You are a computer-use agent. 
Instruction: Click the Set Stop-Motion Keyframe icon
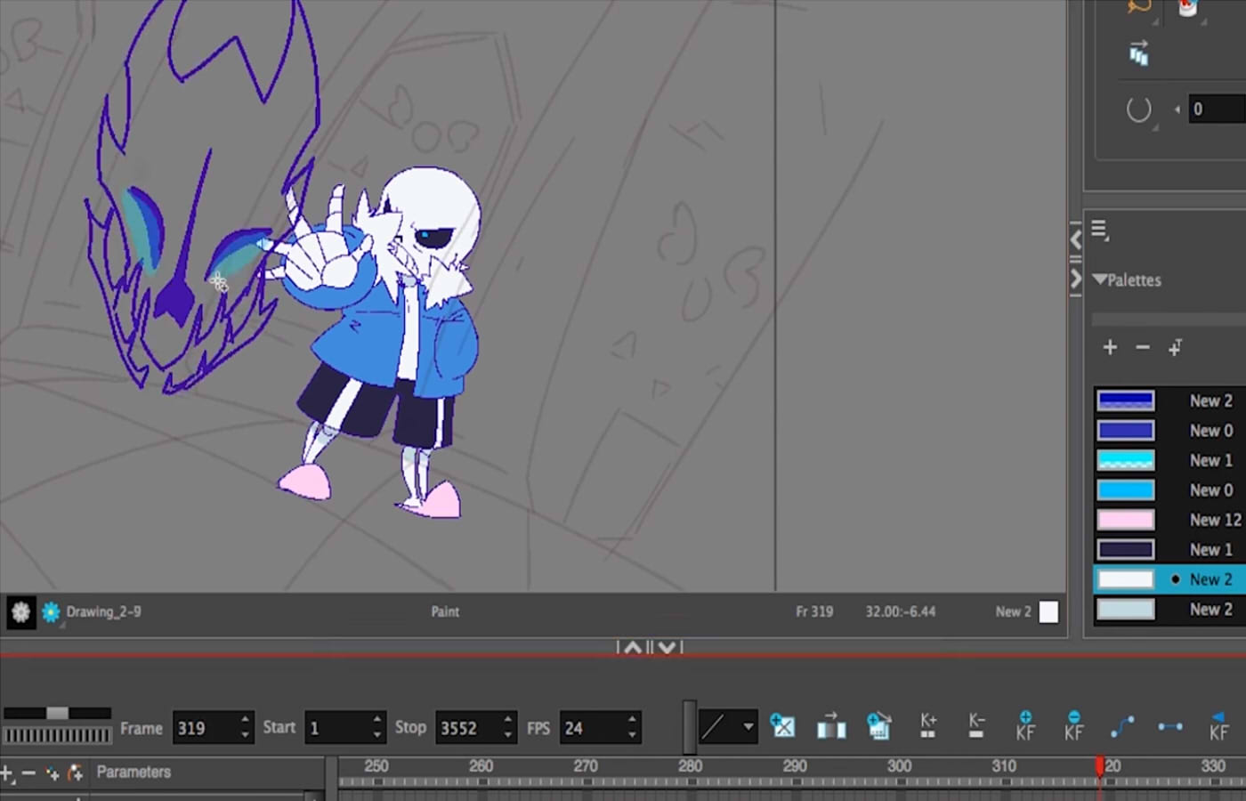click(1169, 727)
